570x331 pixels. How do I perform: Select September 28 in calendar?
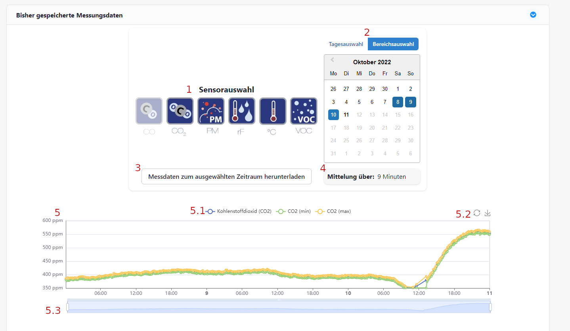pyautogui.click(x=359, y=89)
